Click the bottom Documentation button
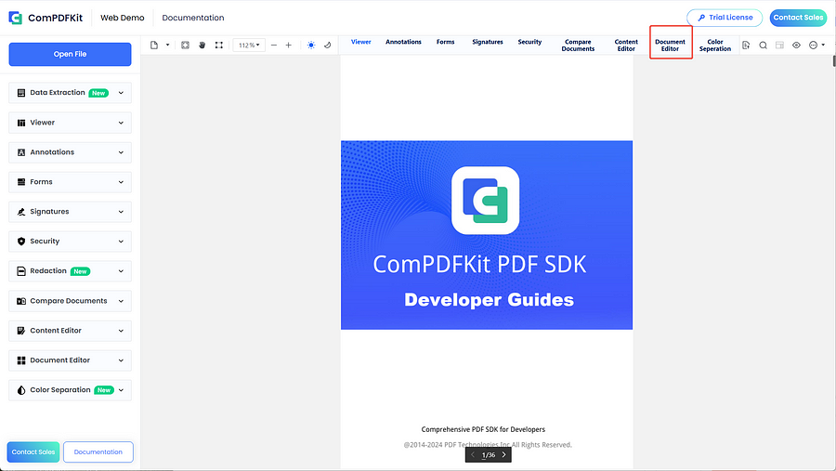Image resolution: width=836 pixels, height=471 pixels. (98, 451)
